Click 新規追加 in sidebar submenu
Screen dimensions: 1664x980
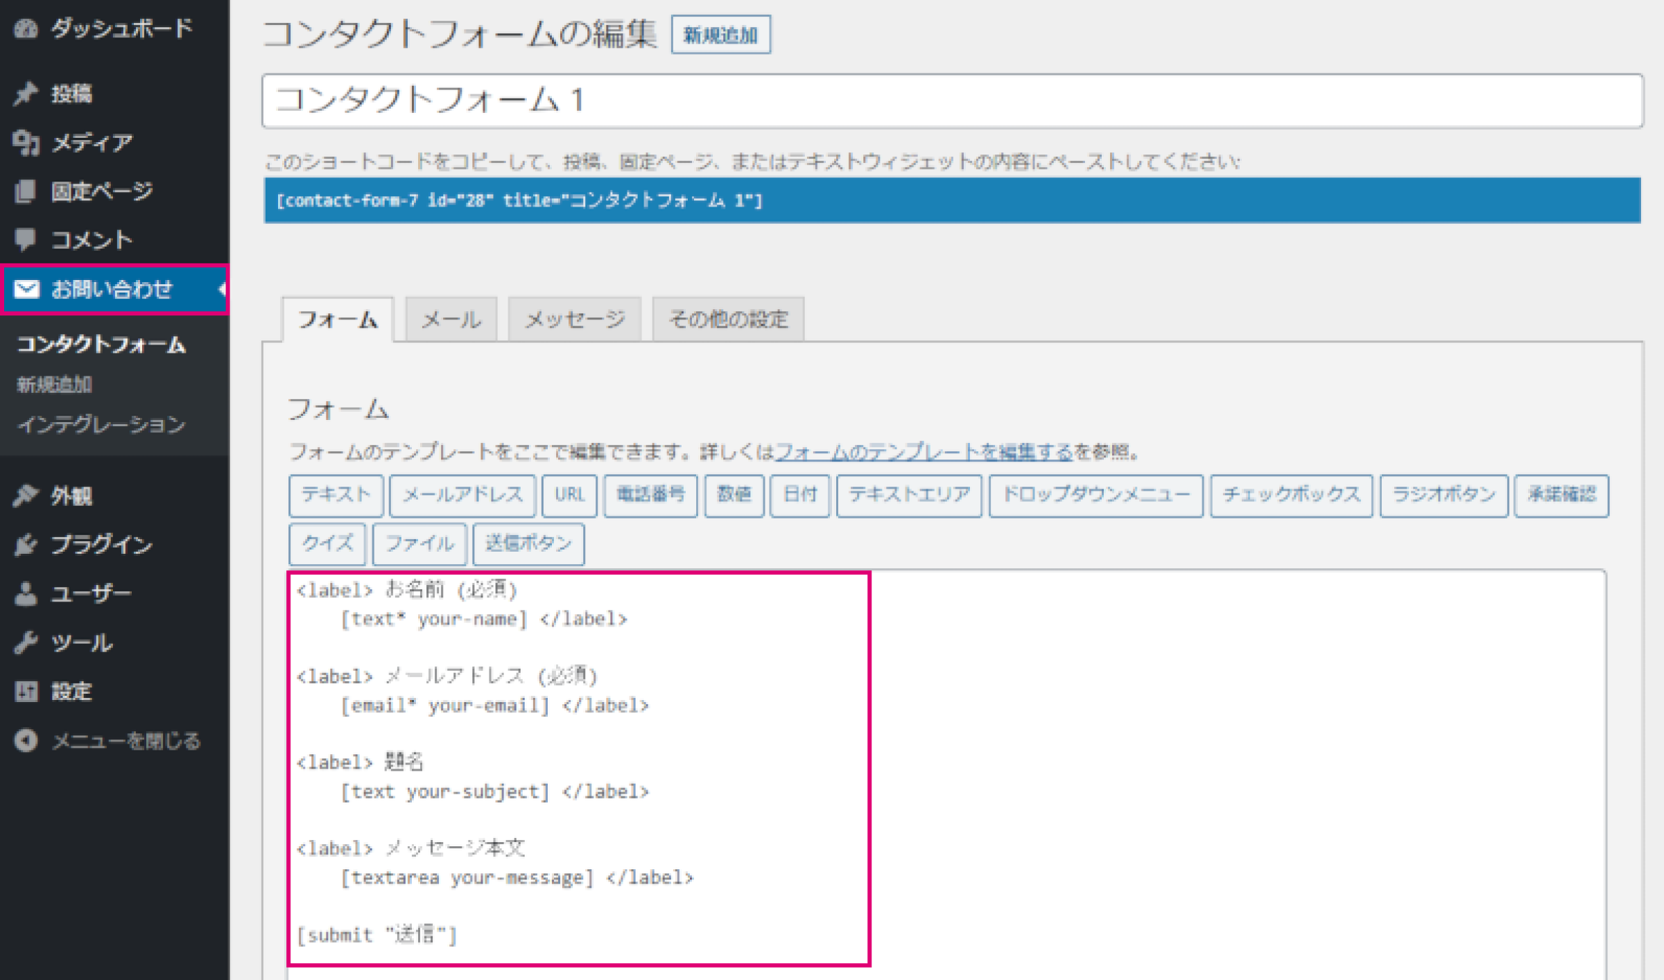pyautogui.click(x=54, y=384)
